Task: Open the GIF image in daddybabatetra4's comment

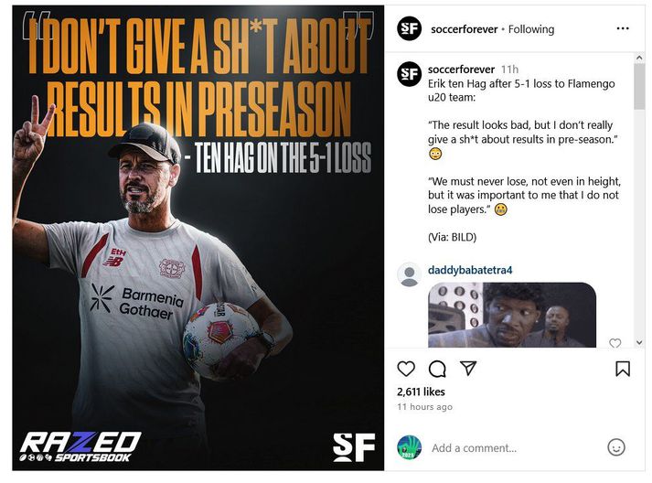Action: [512, 315]
